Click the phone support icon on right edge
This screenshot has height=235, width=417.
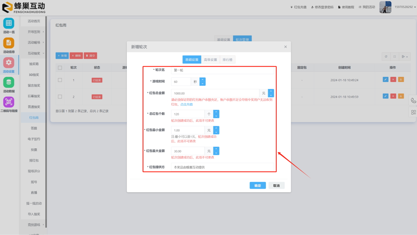coord(413,100)
